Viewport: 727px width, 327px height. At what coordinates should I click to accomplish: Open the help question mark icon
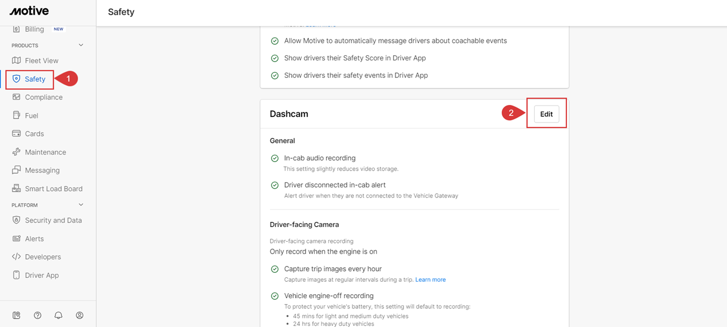click(x=37, y=315)
